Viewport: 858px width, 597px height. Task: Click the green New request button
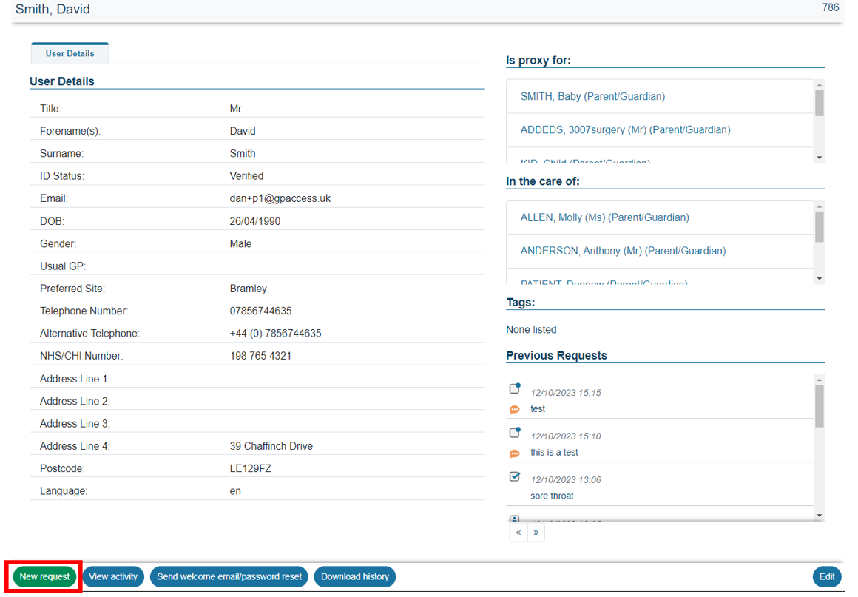[x=44, y=577]
